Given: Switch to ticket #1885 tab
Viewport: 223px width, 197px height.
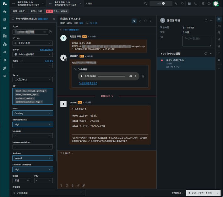Looking at the screenshot, I should [x=56, y=11].
